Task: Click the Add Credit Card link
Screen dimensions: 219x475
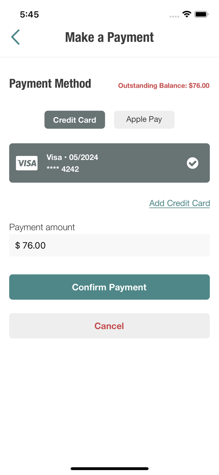Action: 179,203
